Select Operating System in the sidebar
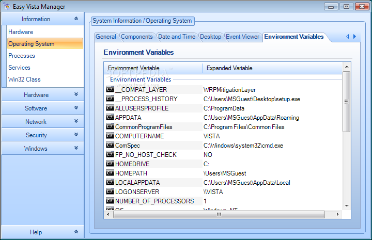The width and height of the screenshot is (372, 240). point(45,43)
